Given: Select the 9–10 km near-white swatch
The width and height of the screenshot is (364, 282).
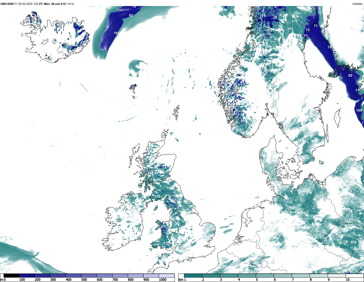Looking at the screenshot, I should [336, 275].
